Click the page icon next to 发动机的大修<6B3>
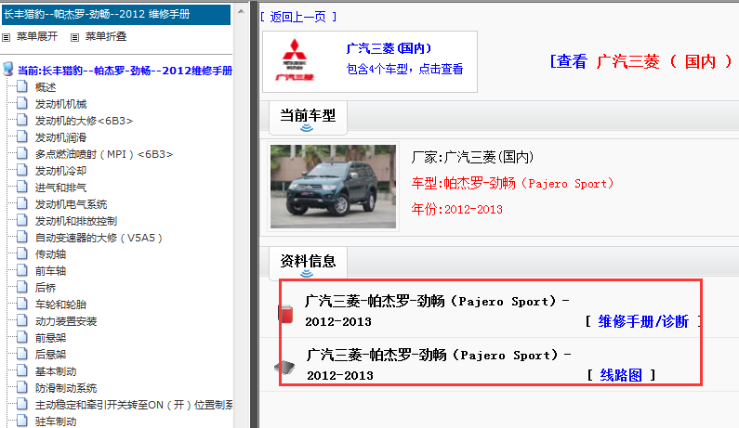Screen dimensions: 739x428 coord(22,120)
